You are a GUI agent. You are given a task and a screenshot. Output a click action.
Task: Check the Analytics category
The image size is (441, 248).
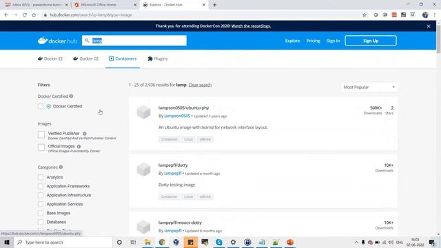pyautogui.click(x=41, y=177)
